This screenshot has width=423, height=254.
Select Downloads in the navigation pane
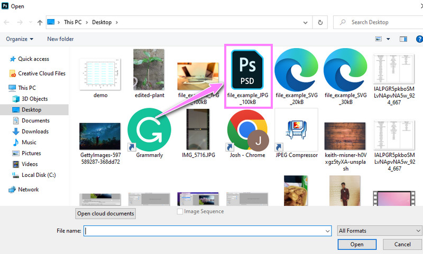pos(35,131)
